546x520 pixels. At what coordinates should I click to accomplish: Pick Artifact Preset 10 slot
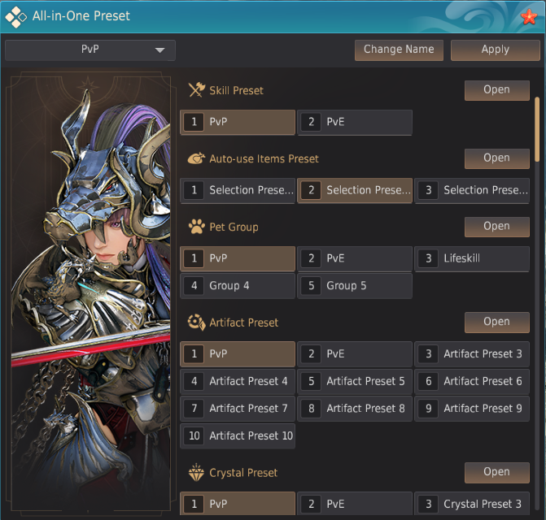[238, 436]
